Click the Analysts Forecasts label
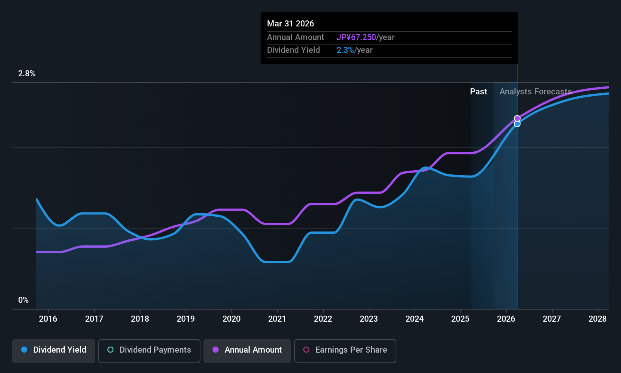 coord(536,92)
